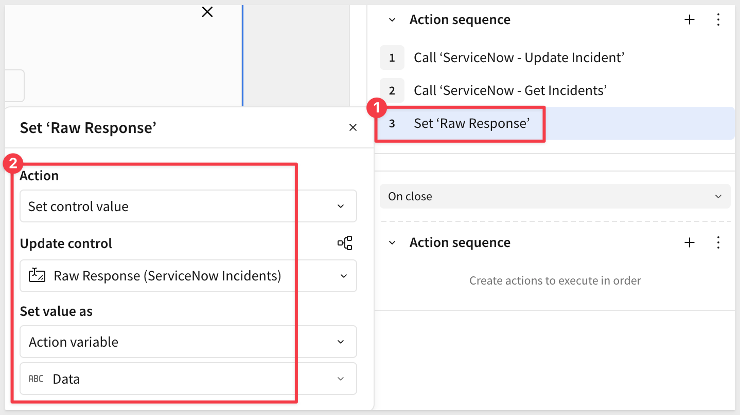This screenshot has height=415, width=740.
Task: Open the Action variable dropdown
Action: pos(188,342)
